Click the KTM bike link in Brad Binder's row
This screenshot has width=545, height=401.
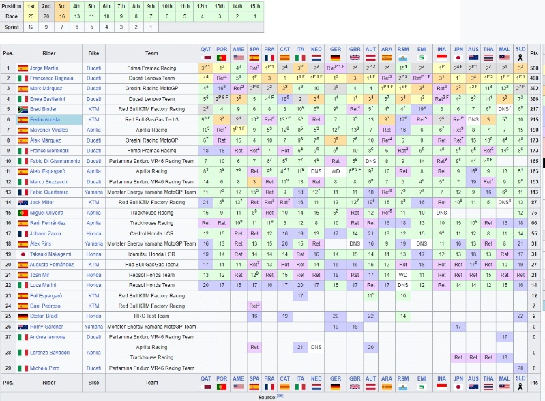point(93,110)
